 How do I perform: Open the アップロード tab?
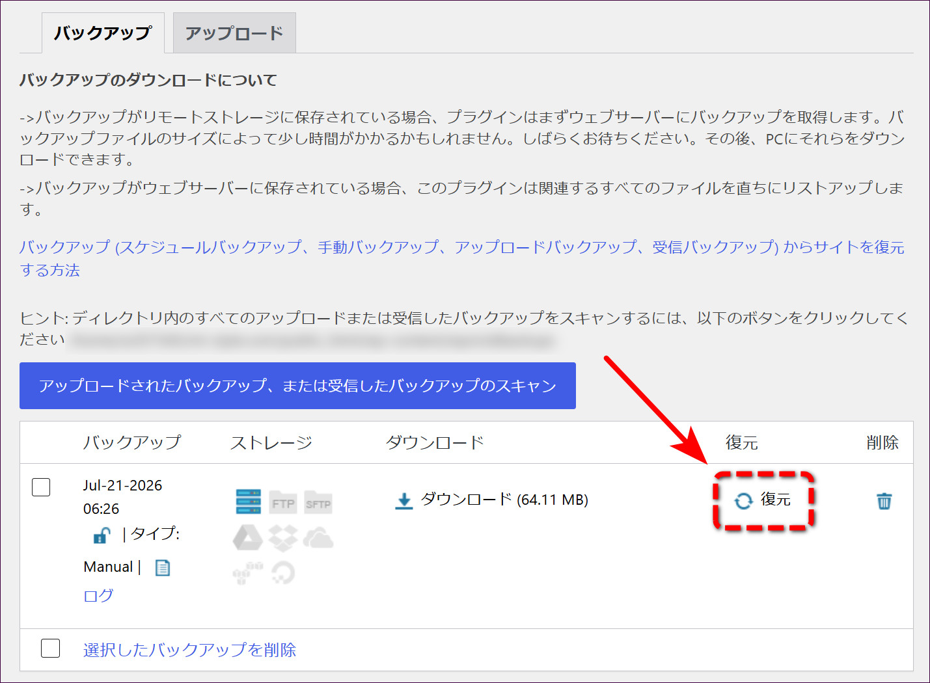(x=234, y=33)
